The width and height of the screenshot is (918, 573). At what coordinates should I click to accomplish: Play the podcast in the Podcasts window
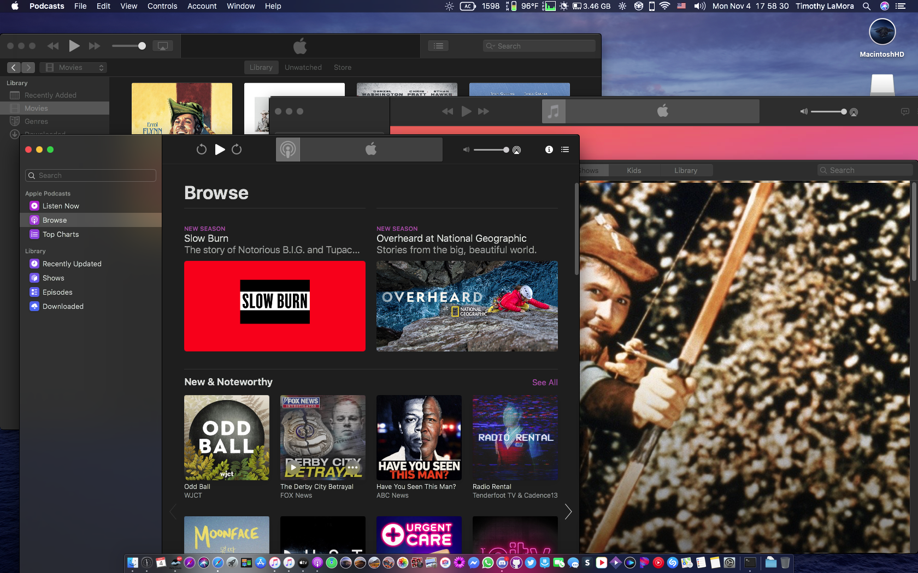click(x=220, y=150)
